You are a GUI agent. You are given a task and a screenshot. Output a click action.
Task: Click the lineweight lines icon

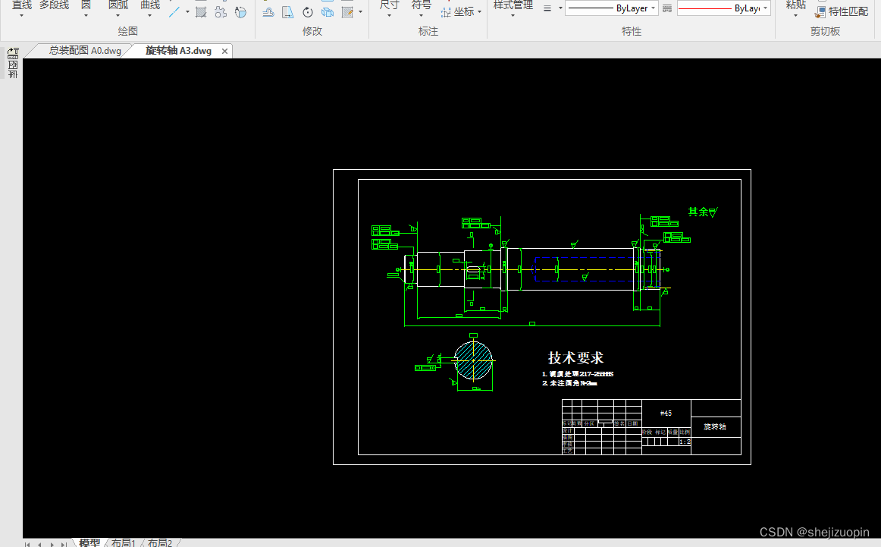(x=547, y=8)
